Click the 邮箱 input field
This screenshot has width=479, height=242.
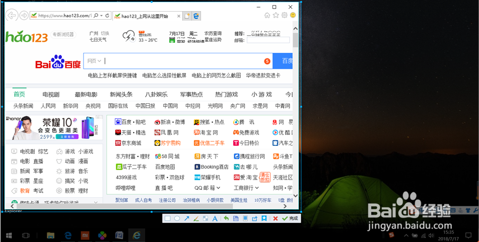tap(268, 40)
